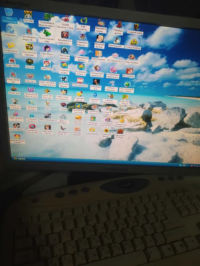
Task: Launch the Virtual Villagers shortcut
Action: coord(17,127)
